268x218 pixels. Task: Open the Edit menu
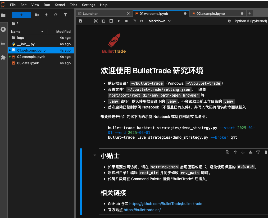pyautogui.click(x=24, y=5)
